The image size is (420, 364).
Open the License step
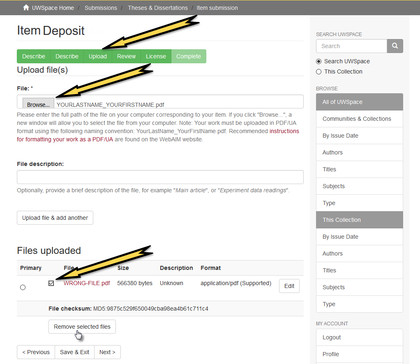pos(155,56)
